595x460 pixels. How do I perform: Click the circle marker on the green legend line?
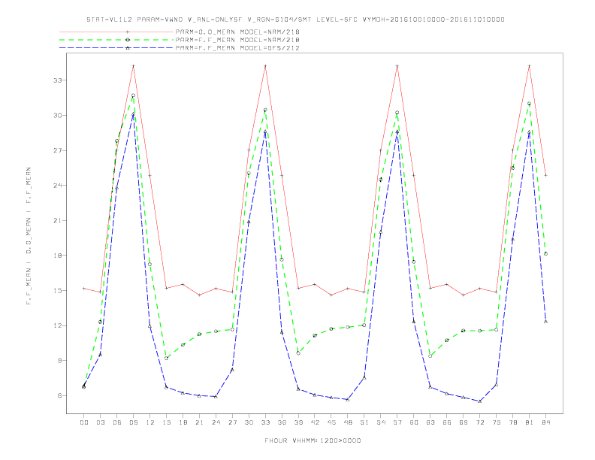point(128,40)
